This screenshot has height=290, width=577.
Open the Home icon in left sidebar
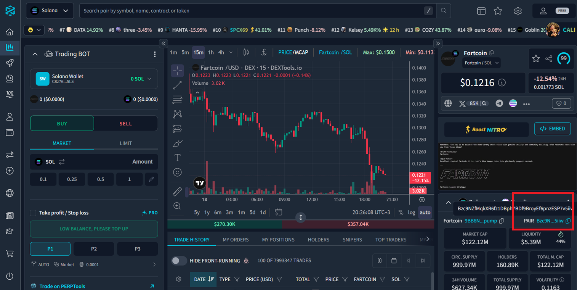click(10, 32)
